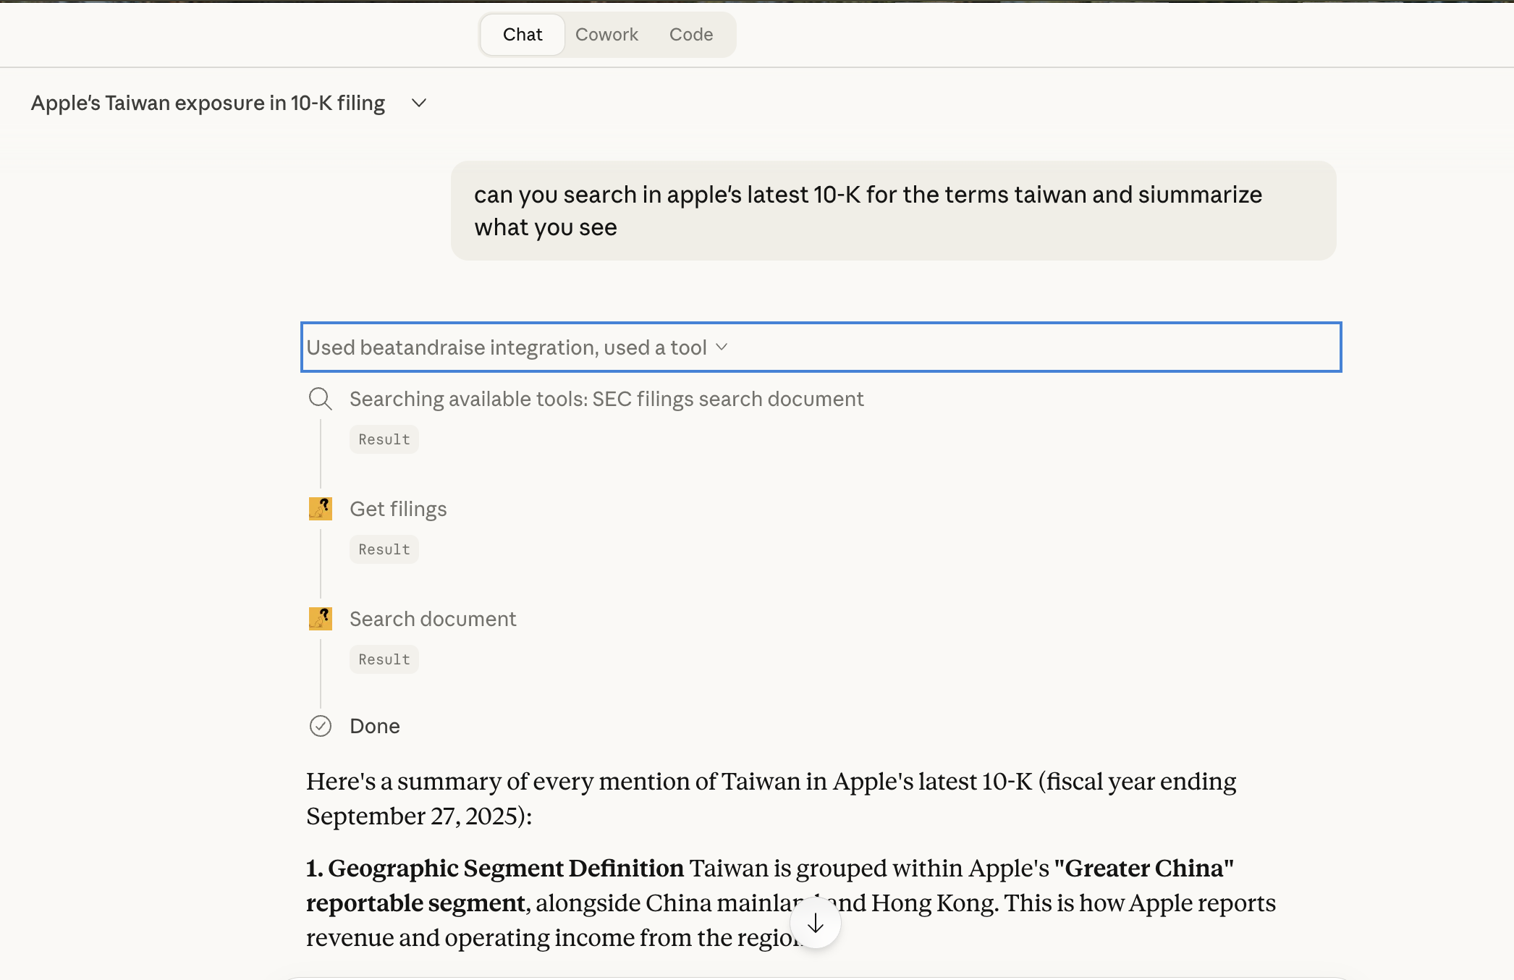Click the beatandraise icon next to Search document

(320, 619)
